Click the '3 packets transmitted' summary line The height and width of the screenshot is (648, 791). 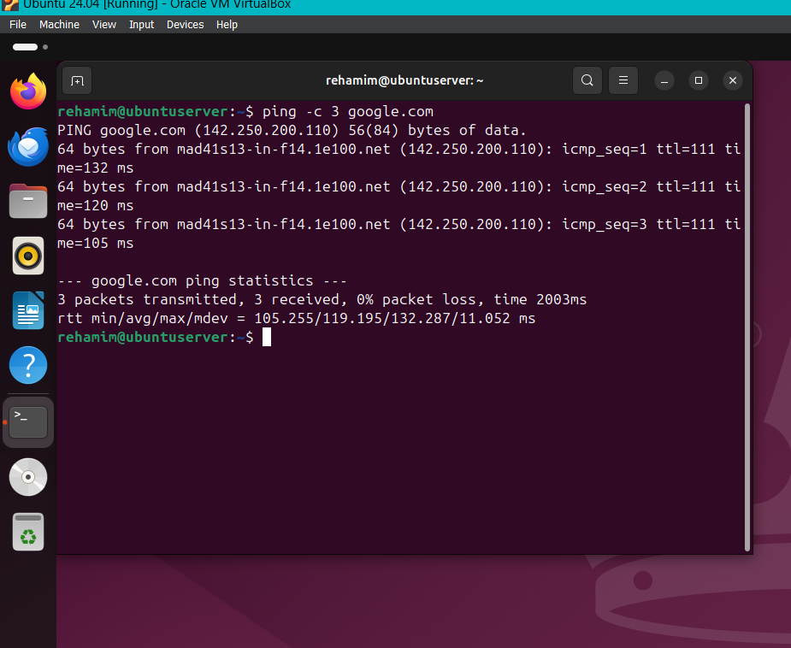coord(322,299)
